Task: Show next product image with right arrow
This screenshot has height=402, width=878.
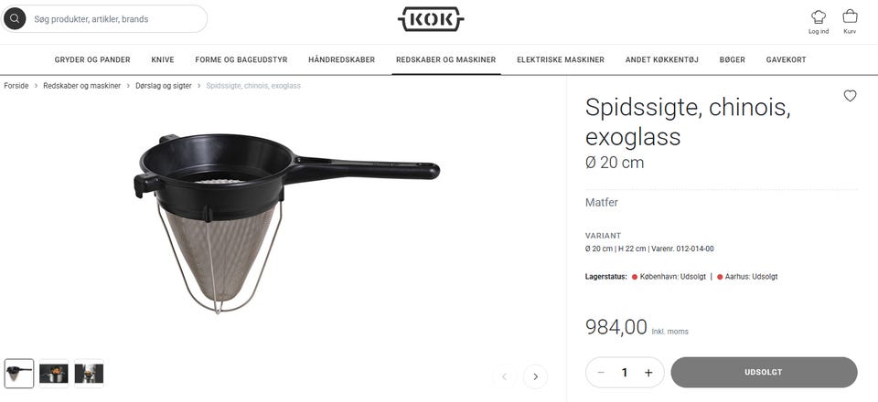Action: [535, 376]
